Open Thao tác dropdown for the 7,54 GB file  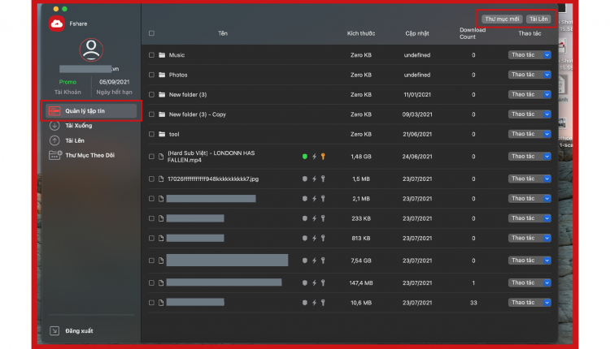(529, 261)
